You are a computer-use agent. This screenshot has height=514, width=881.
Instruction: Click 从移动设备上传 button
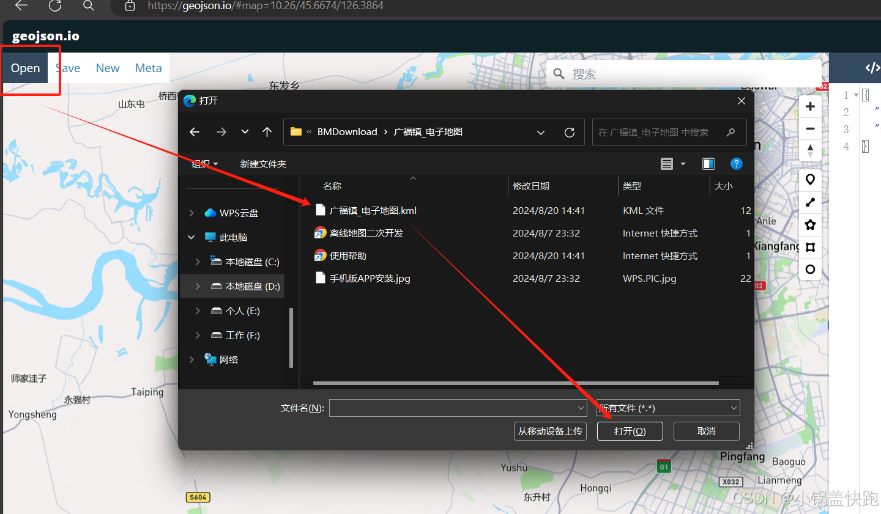[550, 431]
